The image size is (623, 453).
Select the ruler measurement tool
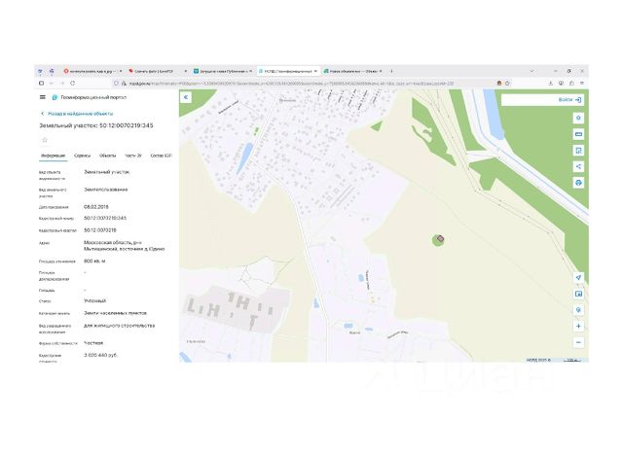(578, 134)
